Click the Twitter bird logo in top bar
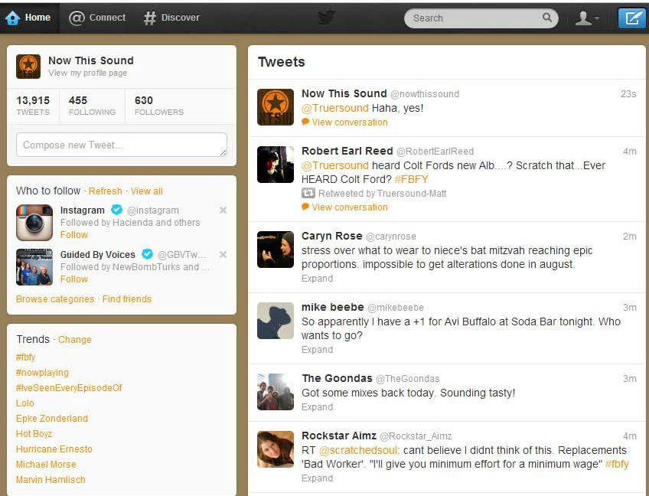 pyautogui.click(x=327, y=18)
